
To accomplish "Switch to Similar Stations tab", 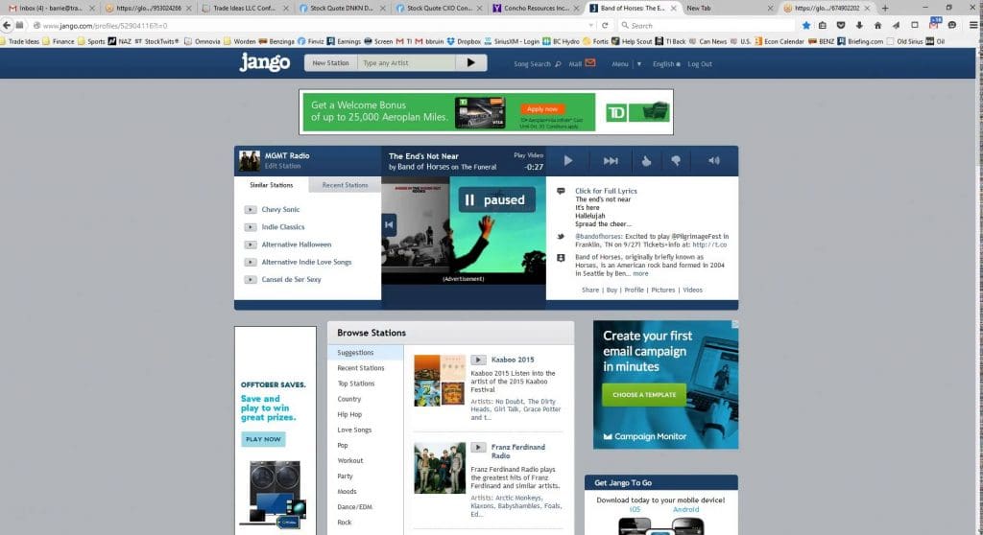I will [271, 185].
